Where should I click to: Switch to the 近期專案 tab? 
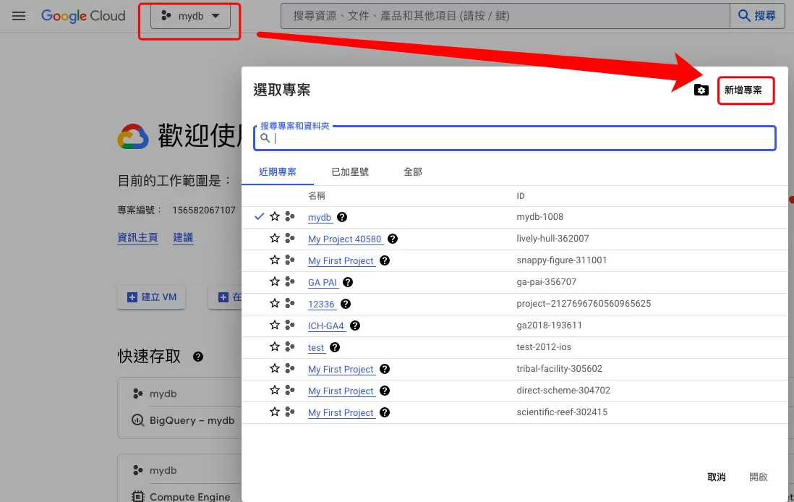point(278,172)
